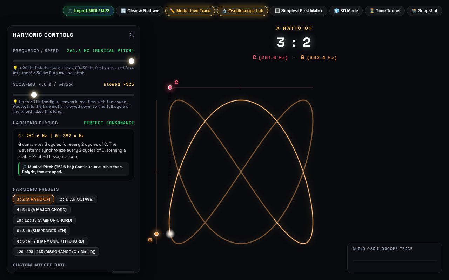Select the 120 : 128 : 135 Dissonance preset

tap(56, 252)
